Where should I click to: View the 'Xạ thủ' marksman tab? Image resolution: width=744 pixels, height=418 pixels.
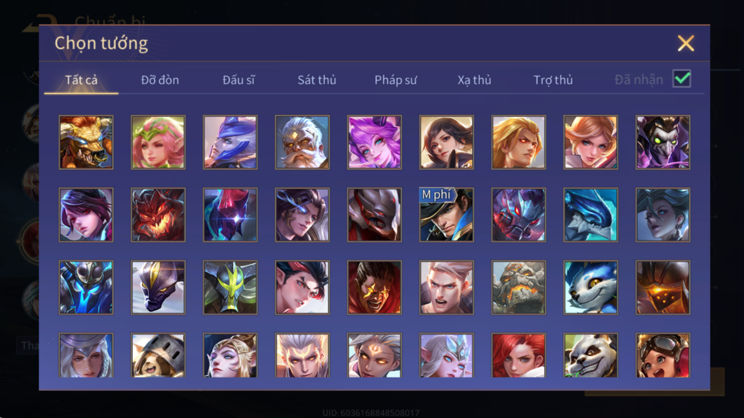point(474,79)
